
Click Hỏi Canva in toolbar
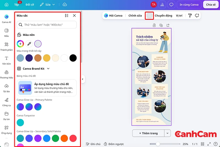(x=113, y=16)
